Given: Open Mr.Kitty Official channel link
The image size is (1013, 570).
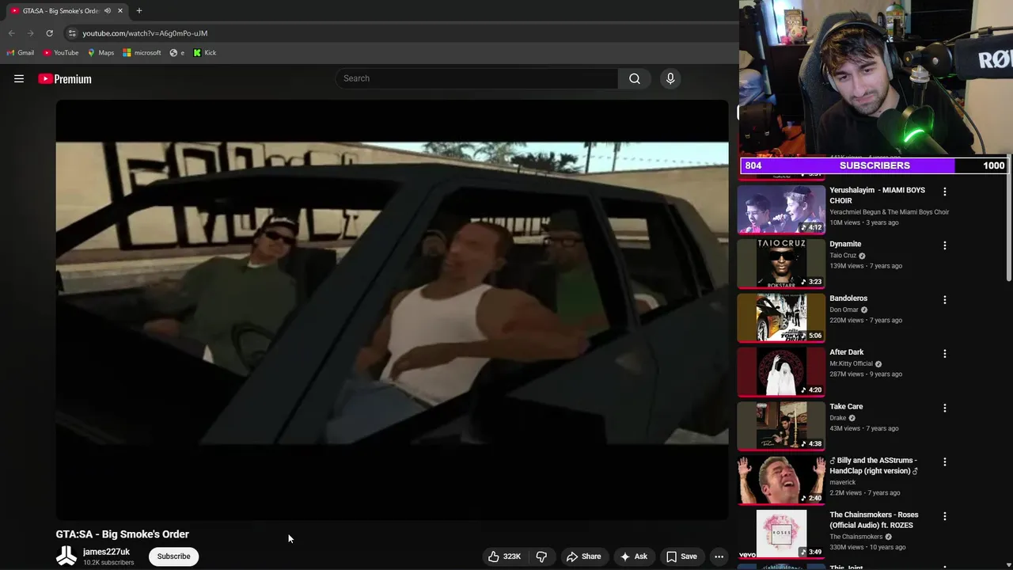Looking at the screenshot, I should tap(851, 364).
